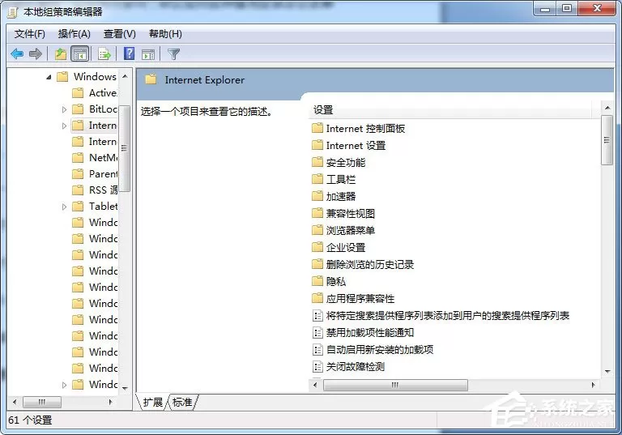
Task: Select the NetM tree folder
Action: point(96,158)
